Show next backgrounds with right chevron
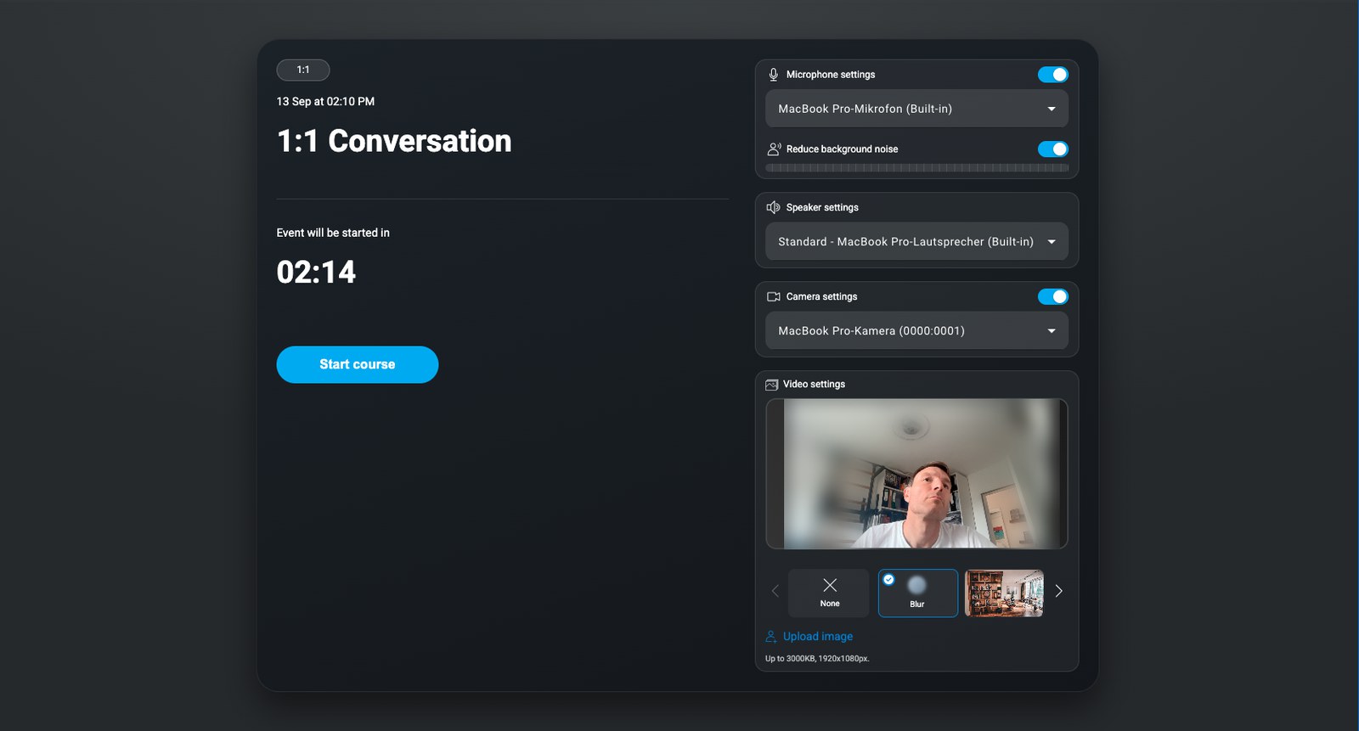 pos(1058,591)
